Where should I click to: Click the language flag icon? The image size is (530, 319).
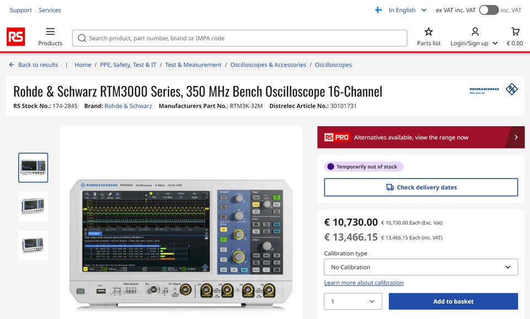379,10
